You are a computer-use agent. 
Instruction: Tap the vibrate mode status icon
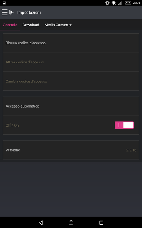tap(108, 3)
